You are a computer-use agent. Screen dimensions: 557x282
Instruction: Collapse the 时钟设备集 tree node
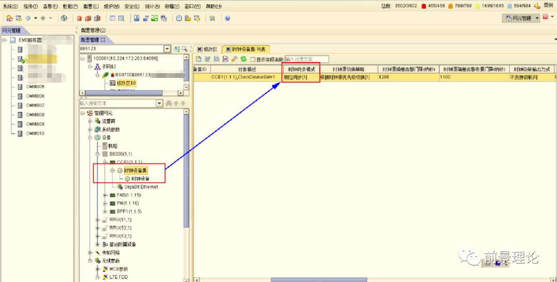tap(113, 170)
